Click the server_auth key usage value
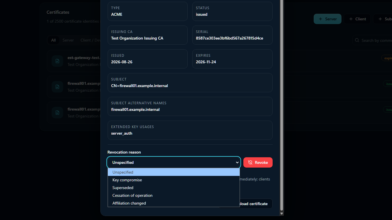Screen dimensions: 392x220 (x=122, y=133)
